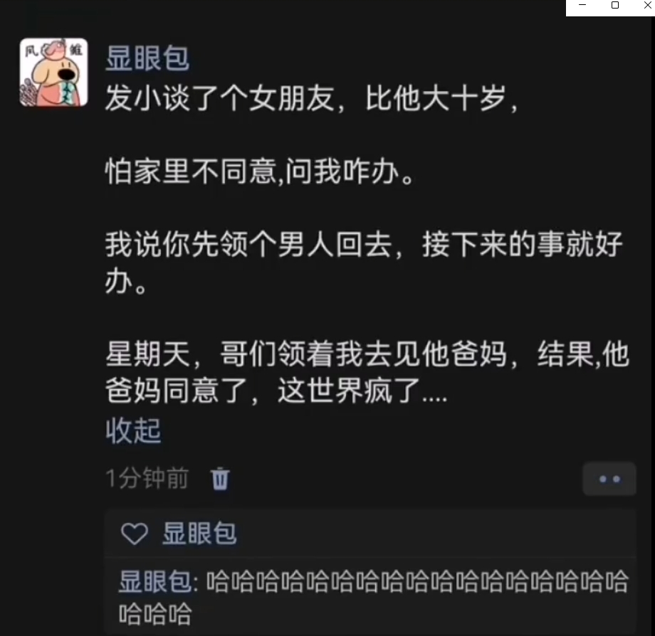Click the wrapped 办。 under 我说你先领个男人回去
The width and height of the screenshot is (655, 636).
pyautogui.click(x=126, y=281)
